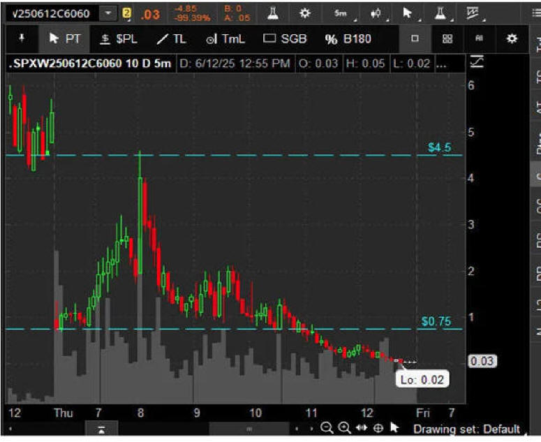Switch to single chart layout icon
The height and width of the screenshot is (442, 541).
point(415,38)
